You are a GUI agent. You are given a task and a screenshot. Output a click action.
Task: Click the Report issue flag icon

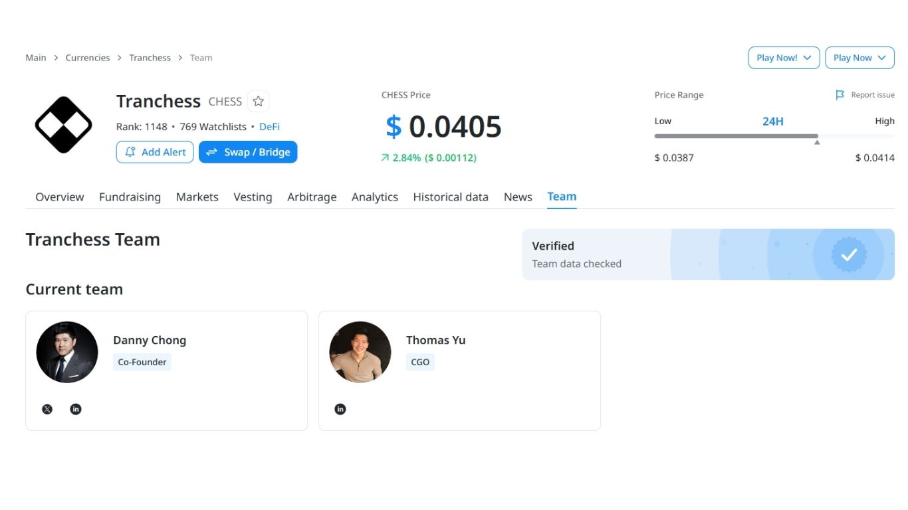point(840,95)
